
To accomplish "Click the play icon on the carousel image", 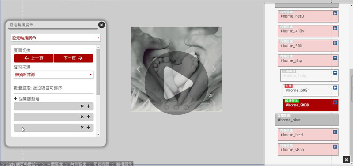I will click(x=176, y=83).
